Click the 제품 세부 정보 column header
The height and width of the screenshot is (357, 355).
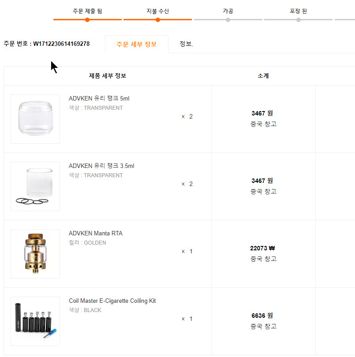[x=108, y=76]
